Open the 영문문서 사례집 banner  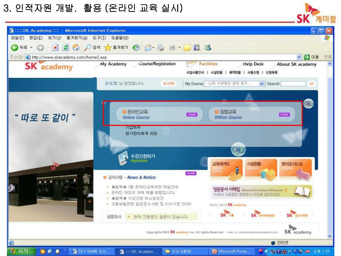pos(262,191)
